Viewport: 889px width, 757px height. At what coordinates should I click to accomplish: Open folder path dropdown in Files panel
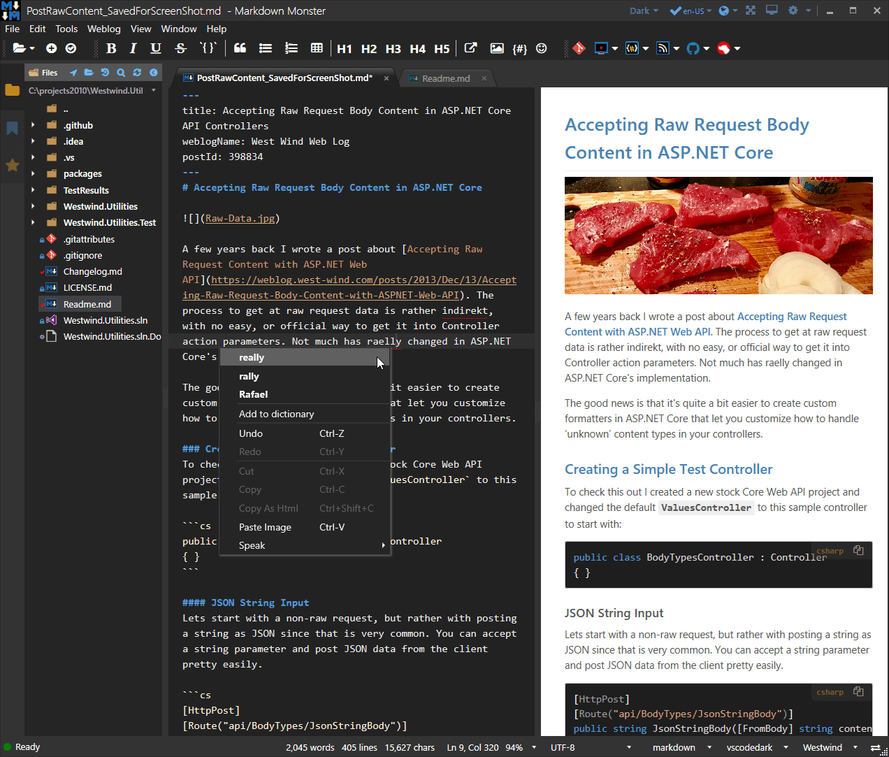[154, 90]
